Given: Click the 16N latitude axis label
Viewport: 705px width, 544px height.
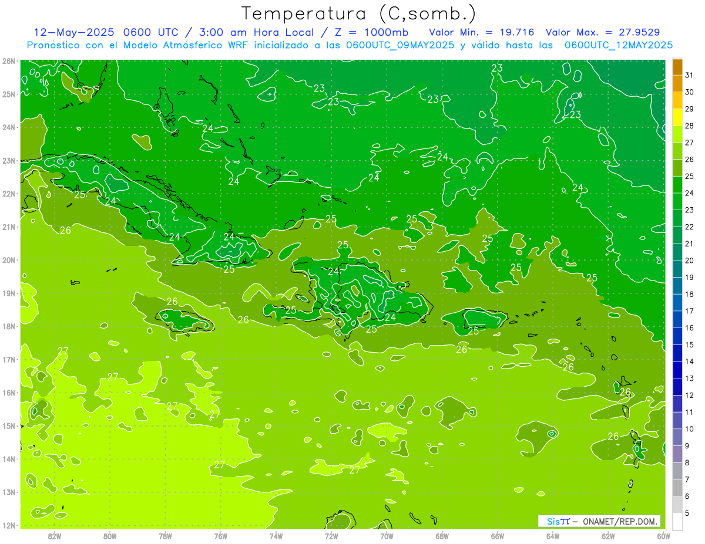Looking at the screenshot, I should 8,393.
